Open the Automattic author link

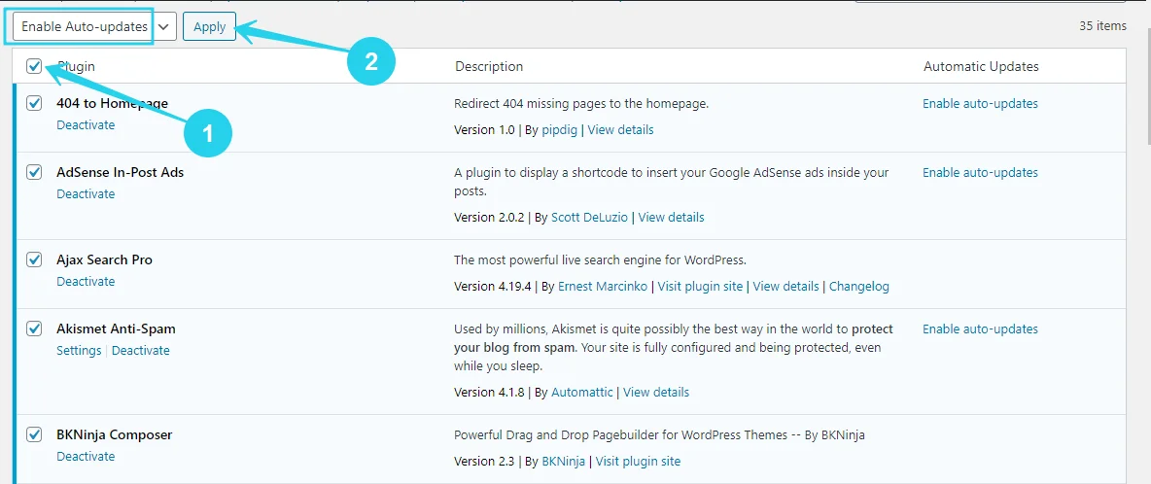point(582,392)
